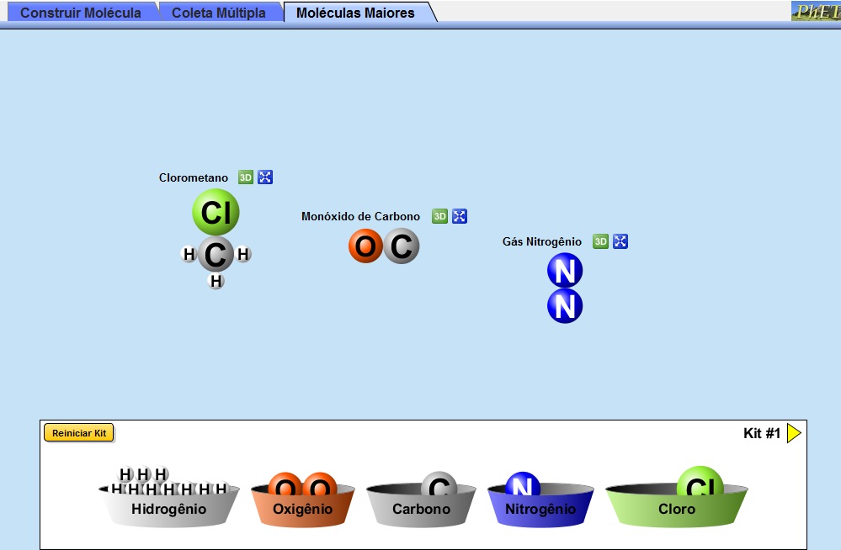Show 3D view of Monóxido de Carbono
Screen dimensions: 841x550
click(x=439, y=216)
